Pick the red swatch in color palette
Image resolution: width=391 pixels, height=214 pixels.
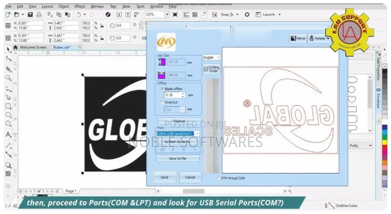coord(385,148)
